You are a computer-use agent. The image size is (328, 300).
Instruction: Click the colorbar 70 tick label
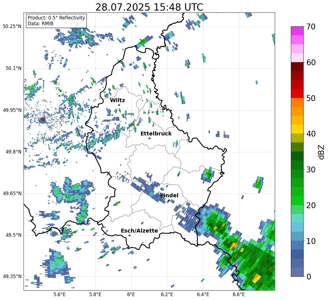point(311,27)
